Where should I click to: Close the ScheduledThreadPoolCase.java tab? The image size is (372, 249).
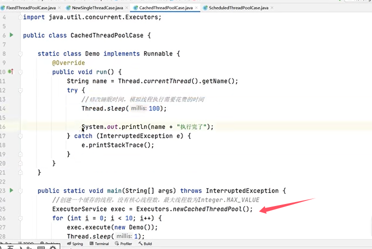point(272,8)
